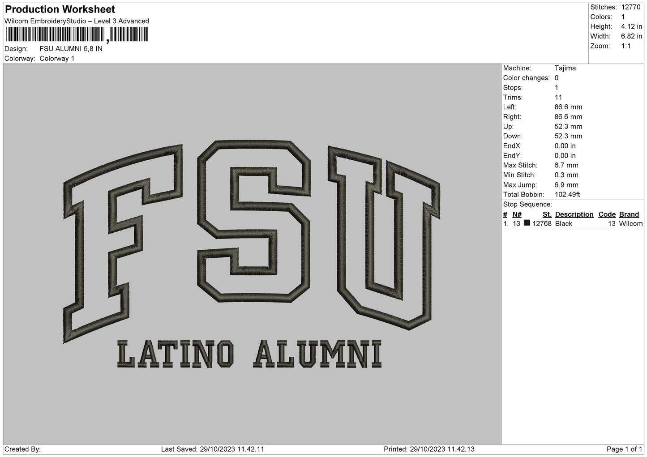Click the Width value '6.82 in'
Image resolution: width=647 pixels, height=457 pixels.
631,36
